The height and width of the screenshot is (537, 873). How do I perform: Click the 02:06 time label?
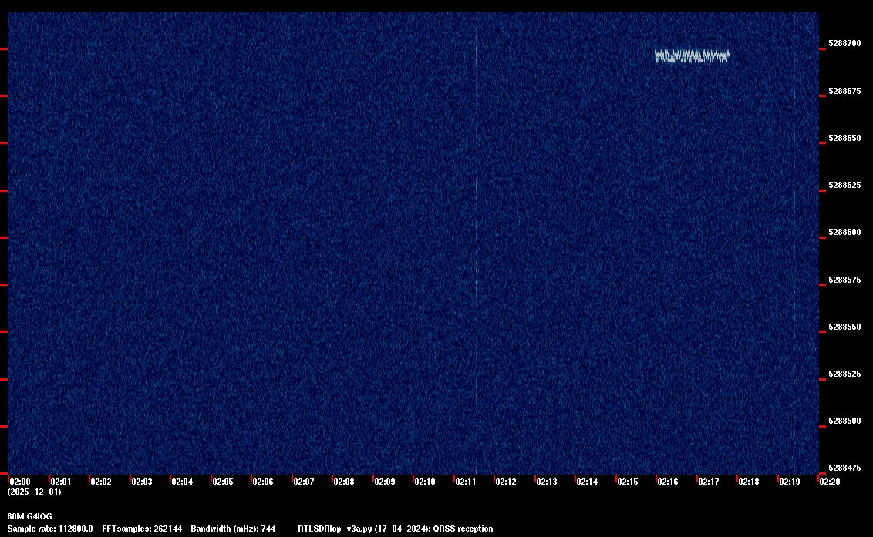pyautogui.click(x=263, y=482)
